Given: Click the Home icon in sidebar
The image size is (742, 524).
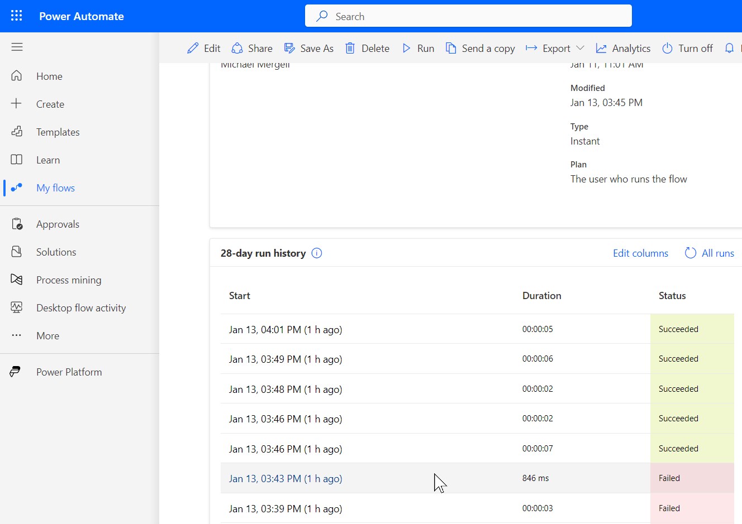Looking at the screenshot, I should 17,75.
